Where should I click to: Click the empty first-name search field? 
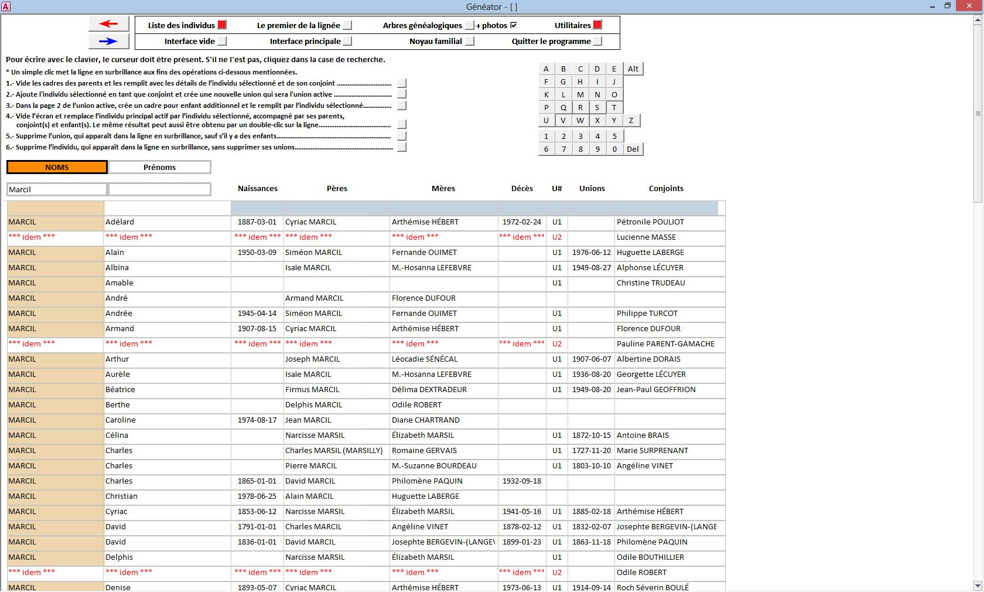click(x=159, y=189)
